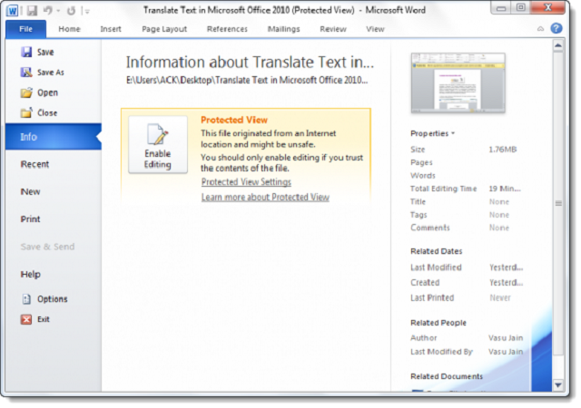Click the Related Dates heading
Screen dimensions: 581x408
click(436, 251)
